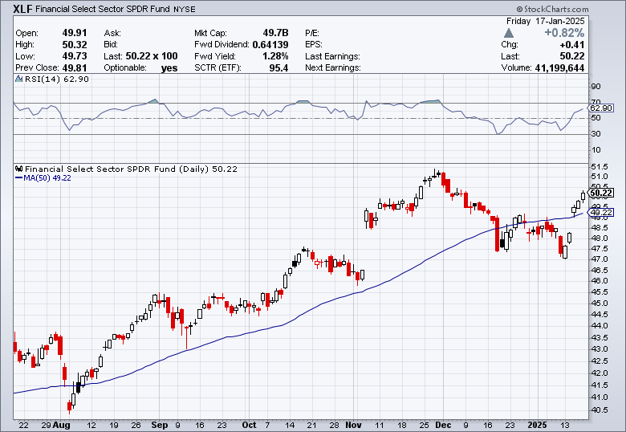The height and width of the screenshot is (432, 626).
Task: Click the Low value 49.73
Action: click(x=75, y=56)
